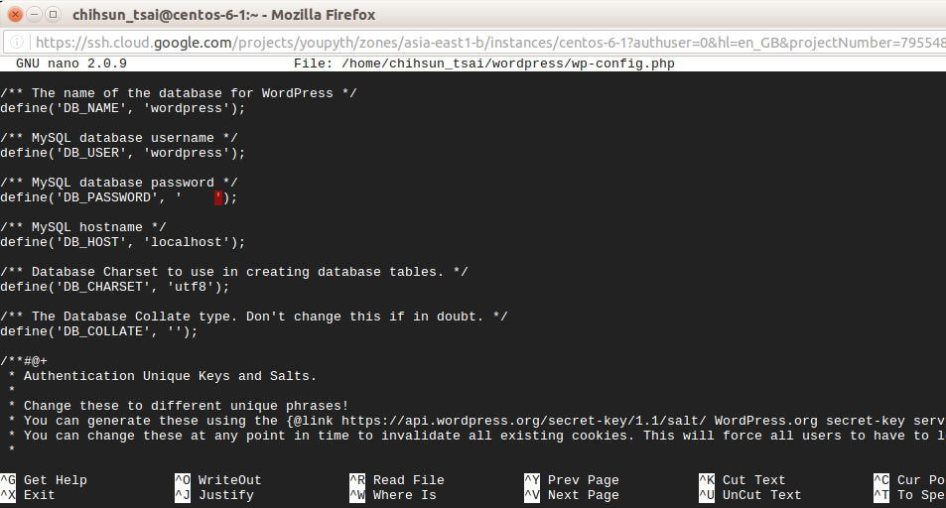Click the 'Database Collate type' comment line

point(254,317)
